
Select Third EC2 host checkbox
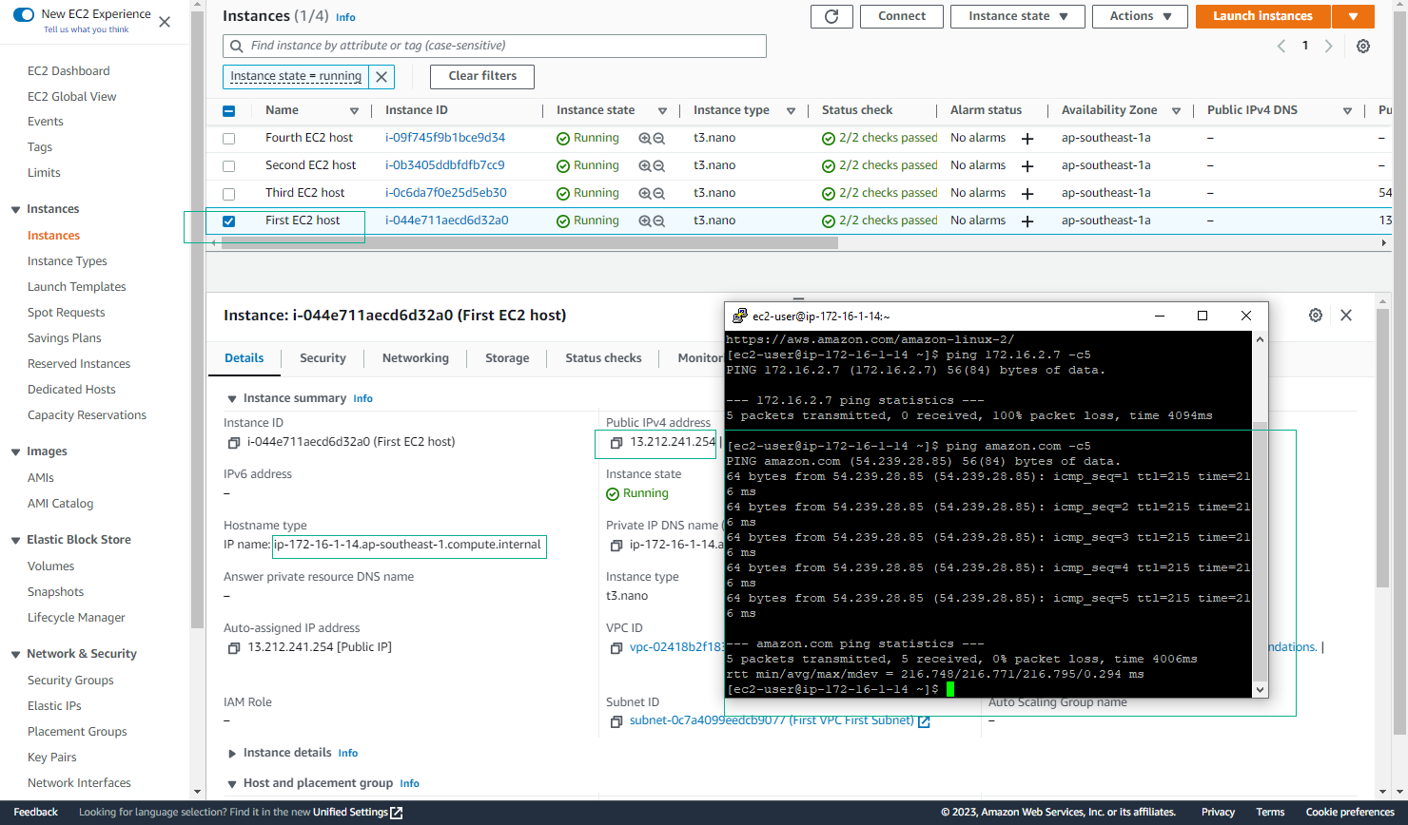[x=228, y=194]
